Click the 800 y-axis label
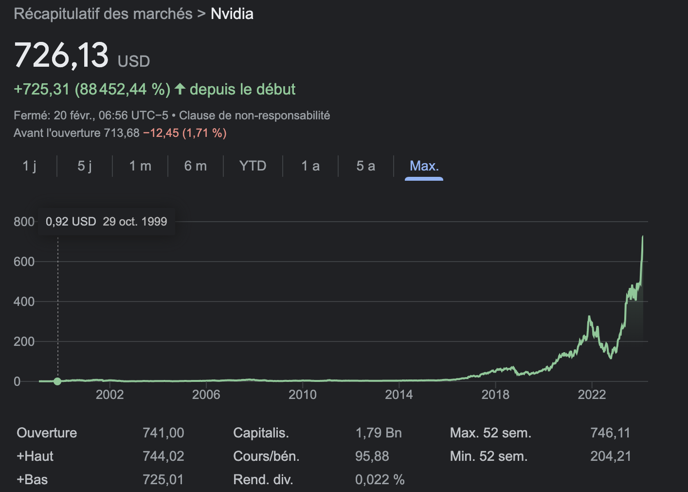Screen dimensions: 688x492 pos(24,222)
